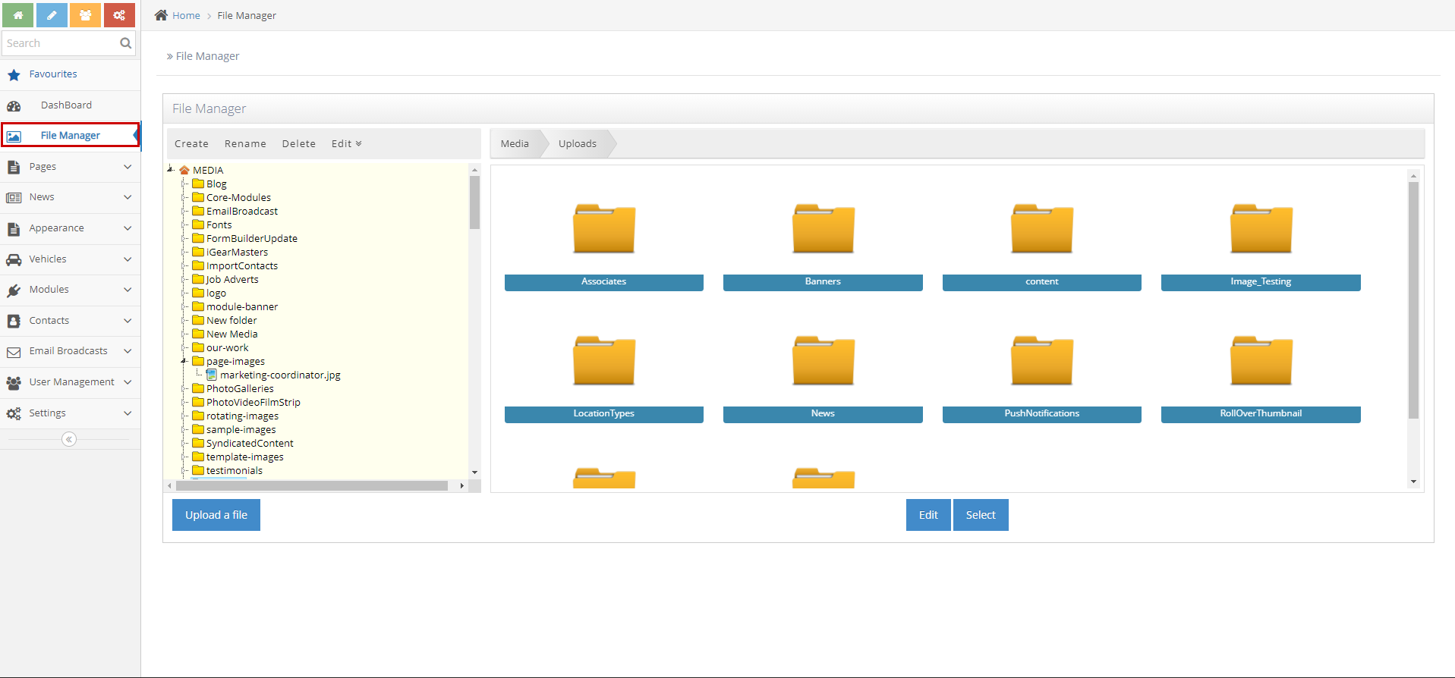Click the blue pencil edit icon
The width and height of the screenshot is (1455, 678).
point(52,15)
